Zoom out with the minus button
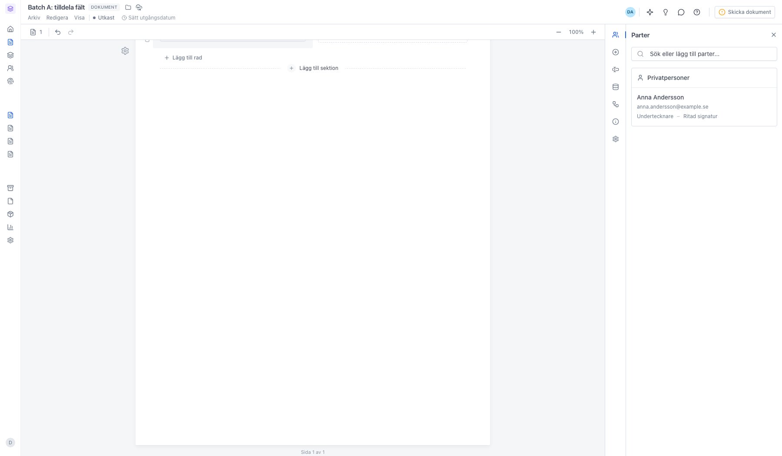Image resolution: width=782 pixels, height=456 pixels. (x=559, y=32)
